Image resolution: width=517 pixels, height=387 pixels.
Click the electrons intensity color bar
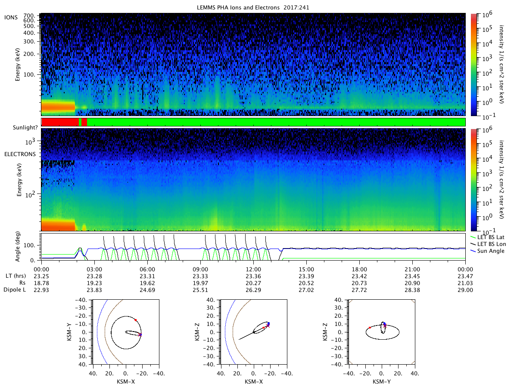point(474,180)
